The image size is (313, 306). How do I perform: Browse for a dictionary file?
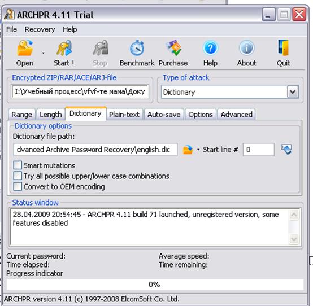tap(188, 150)
